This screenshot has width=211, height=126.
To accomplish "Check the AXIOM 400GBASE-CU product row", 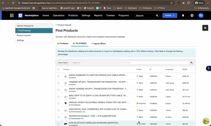I will click(x=59, y=76).
